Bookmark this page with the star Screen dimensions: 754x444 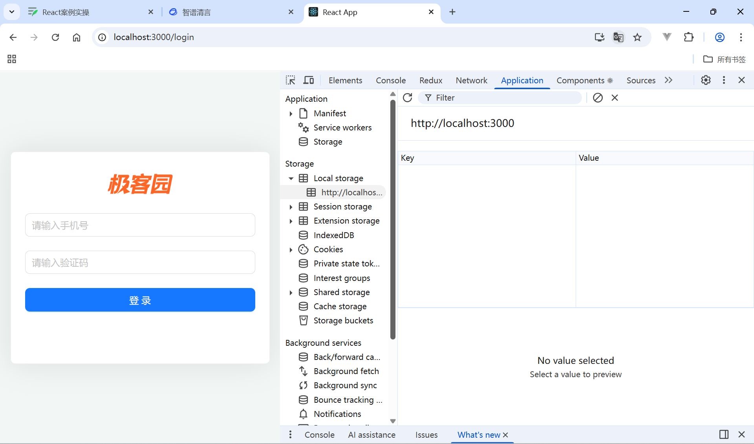[x=637, y=37]
